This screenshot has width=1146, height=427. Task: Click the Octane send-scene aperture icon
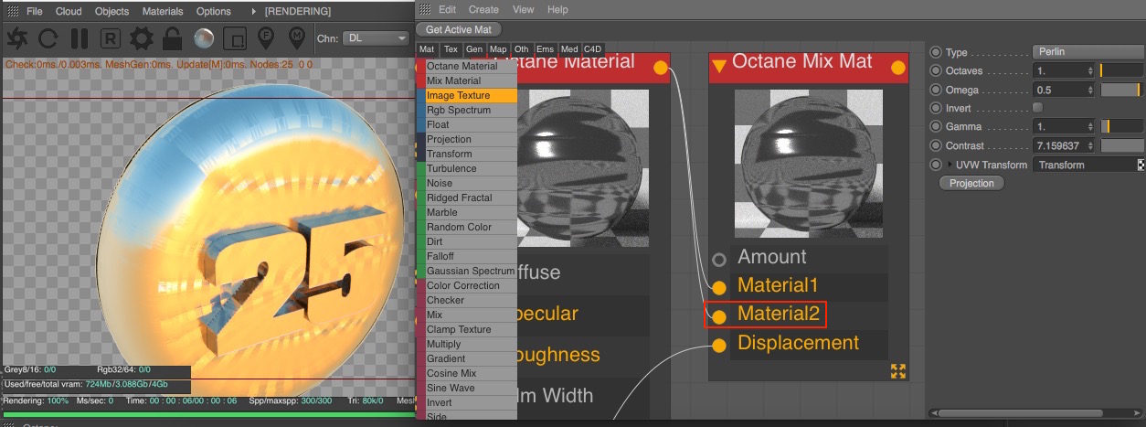click(18, 39)
